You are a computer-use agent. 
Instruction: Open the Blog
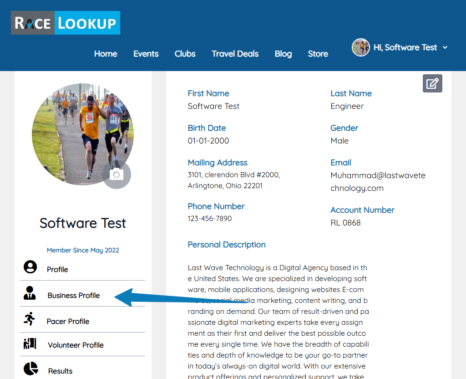pos(283,54)
